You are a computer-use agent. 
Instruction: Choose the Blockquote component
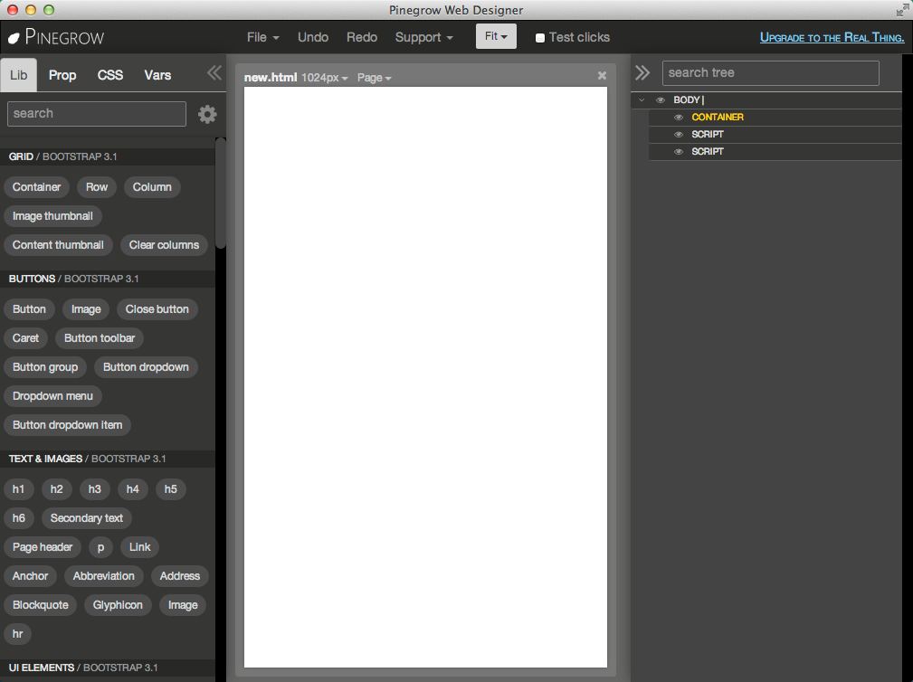pyautogui.click(x=41, y=605)
